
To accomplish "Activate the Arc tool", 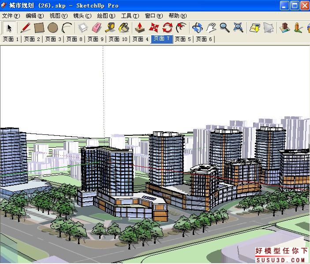I will [67, 28].
